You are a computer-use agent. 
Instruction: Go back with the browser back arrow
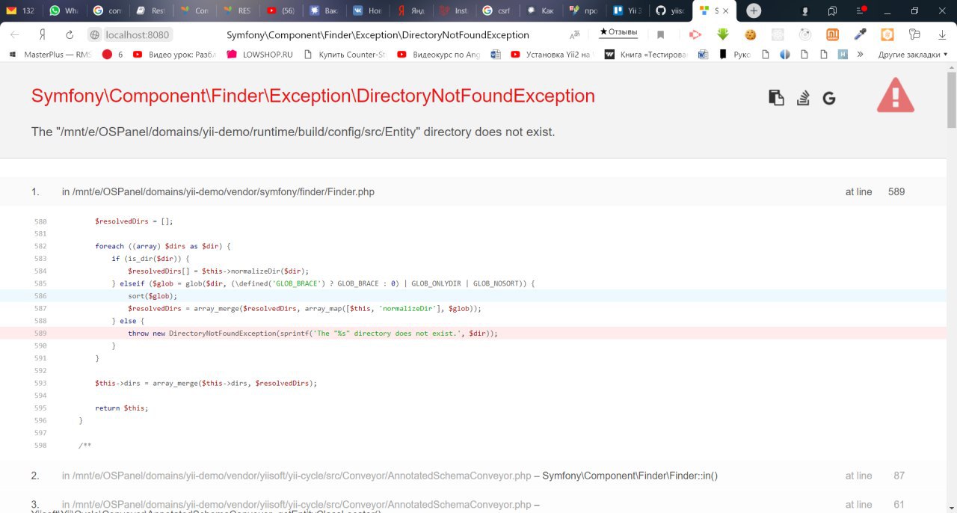[15, 34]
